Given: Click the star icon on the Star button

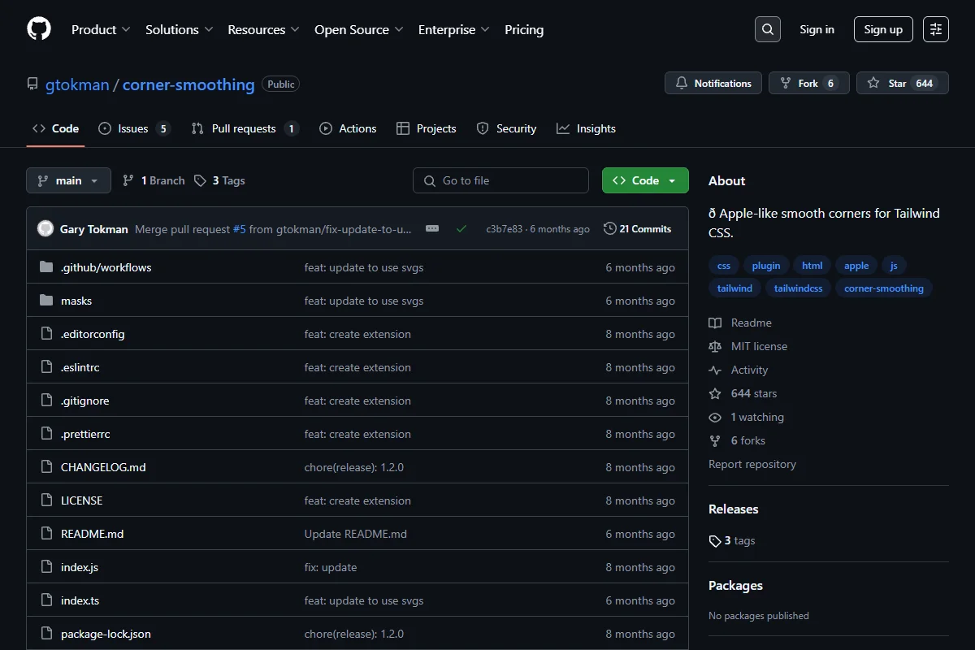Looking at the screenshot, I should 873,83.
